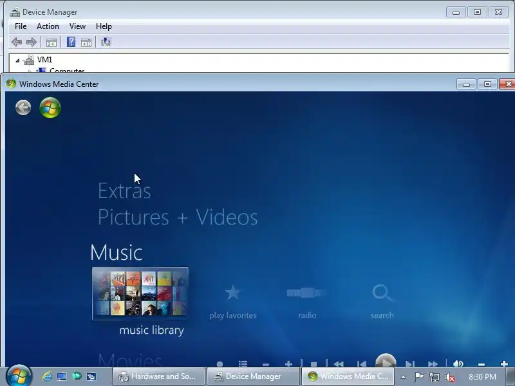
Task: Click the green Media Center start orb
Action: tap(50, 107)
